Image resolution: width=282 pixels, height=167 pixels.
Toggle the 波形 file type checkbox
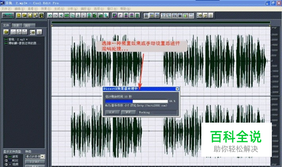6,157
